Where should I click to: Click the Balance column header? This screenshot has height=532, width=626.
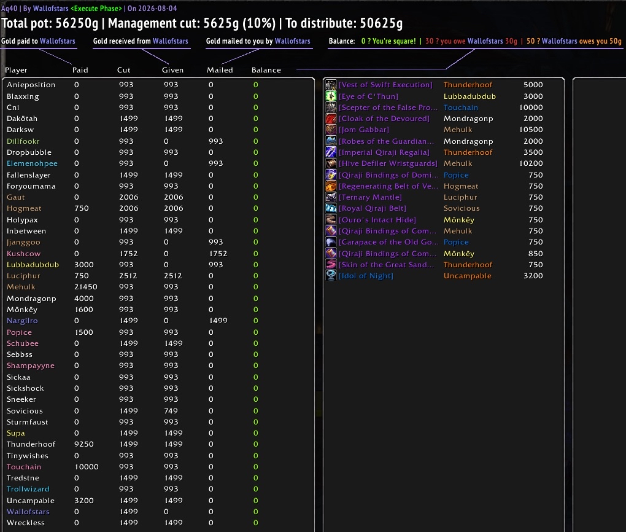point(266,70)
